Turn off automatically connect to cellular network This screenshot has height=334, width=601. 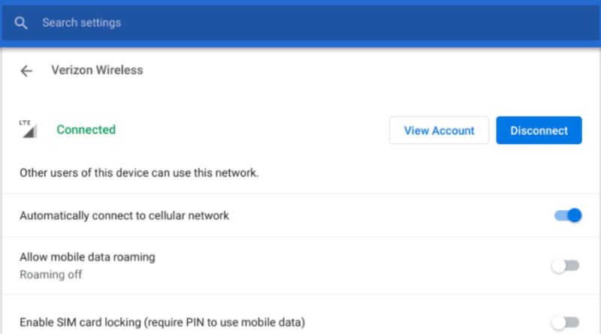(x=568, y=215)
